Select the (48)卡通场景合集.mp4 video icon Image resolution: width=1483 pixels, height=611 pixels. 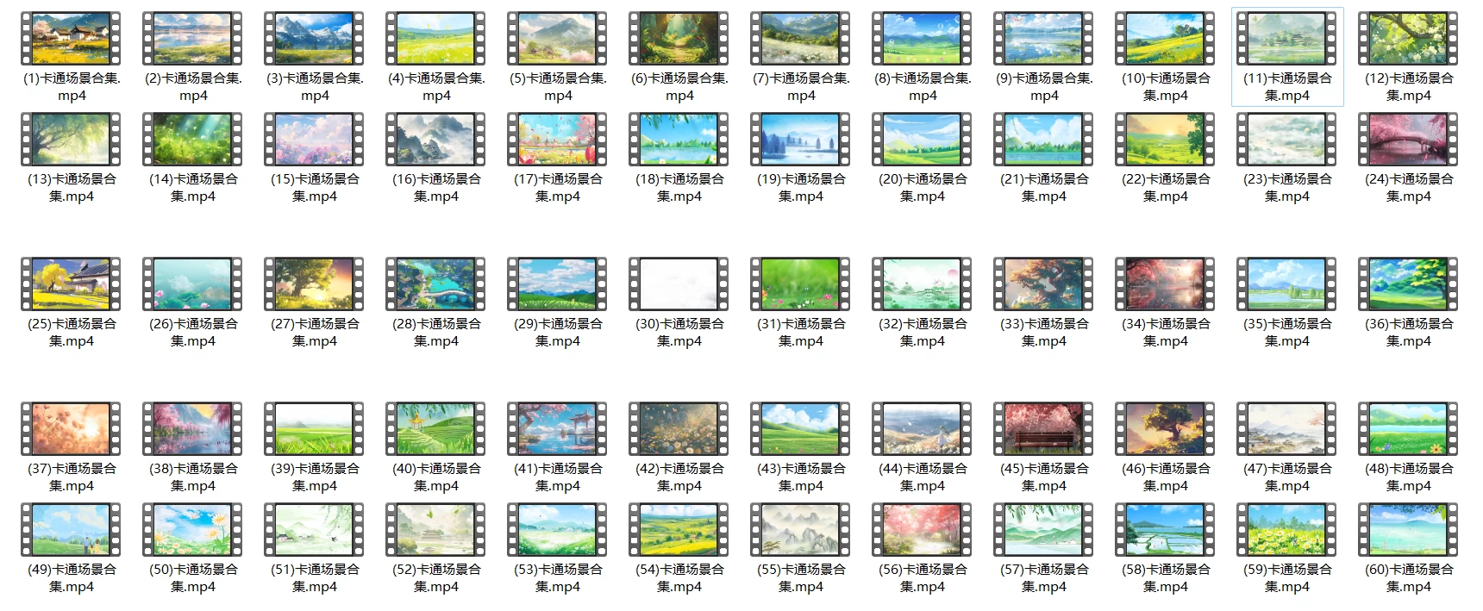coord(1409,428)
